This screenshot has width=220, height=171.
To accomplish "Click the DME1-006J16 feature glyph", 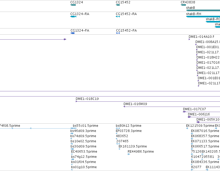I will coord(189,117).
